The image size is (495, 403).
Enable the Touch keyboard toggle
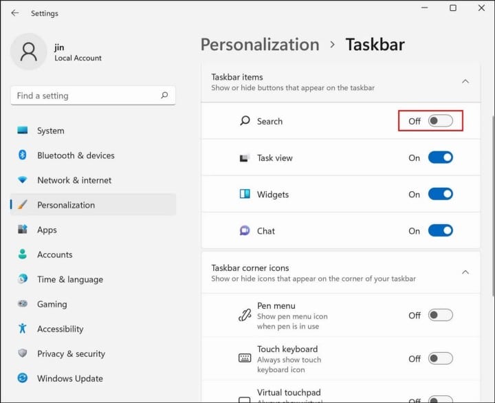[x=441, y=358]
